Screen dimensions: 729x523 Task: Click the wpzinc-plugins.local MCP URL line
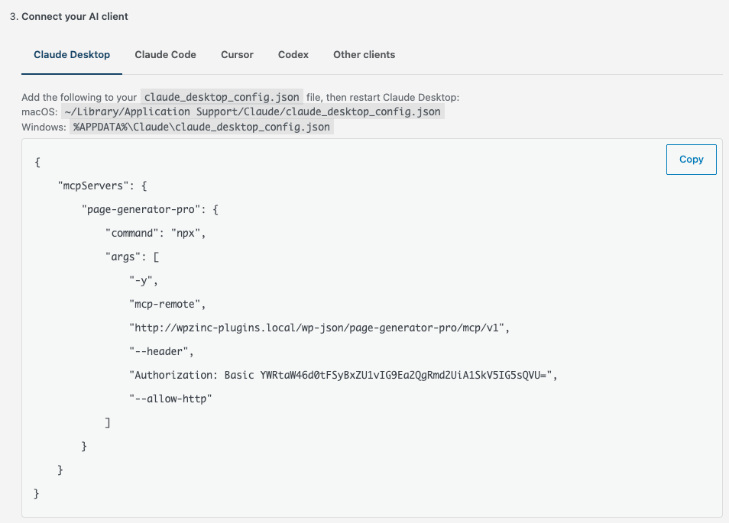pos(319,328)
